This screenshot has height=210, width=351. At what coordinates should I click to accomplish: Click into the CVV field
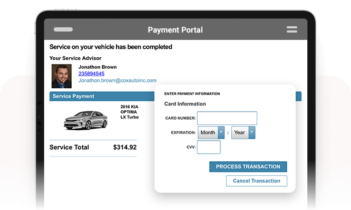coord(208,147)
